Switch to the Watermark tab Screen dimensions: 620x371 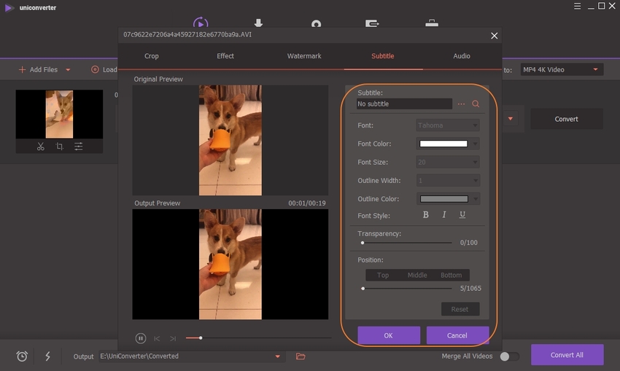[304, 56]
